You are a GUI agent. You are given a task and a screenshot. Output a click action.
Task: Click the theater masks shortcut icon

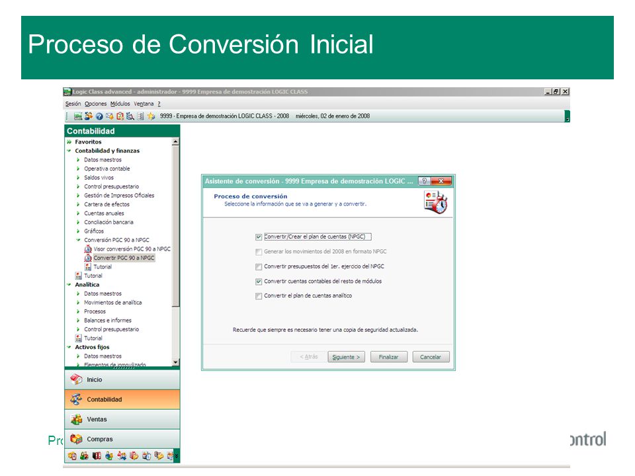72,456
